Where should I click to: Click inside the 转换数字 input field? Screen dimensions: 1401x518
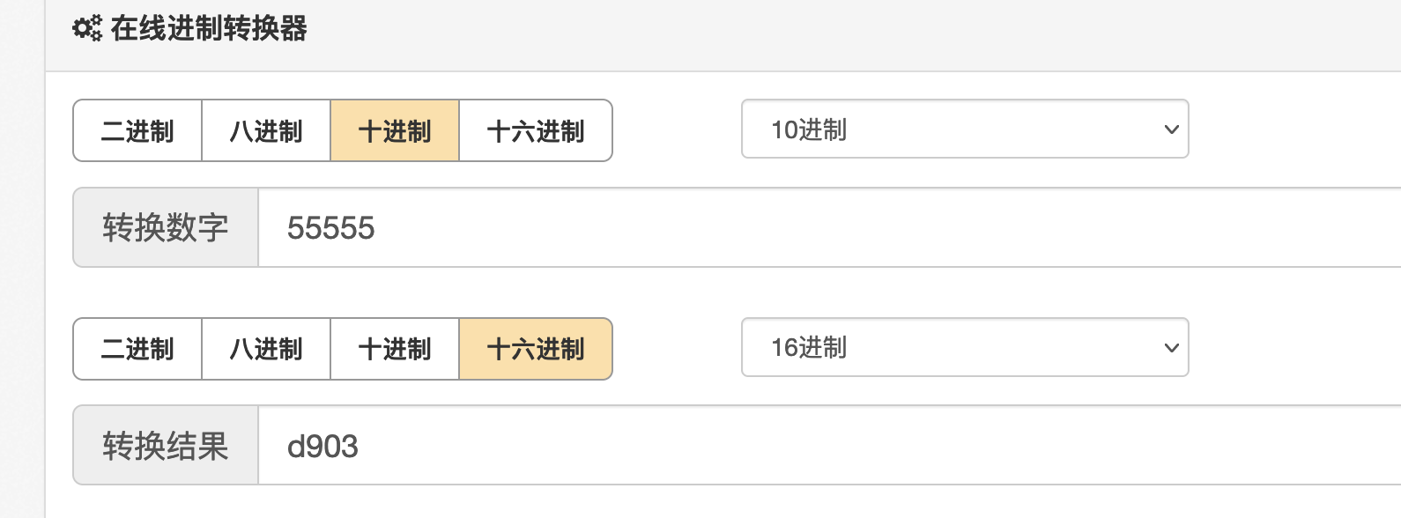point(617,227)
